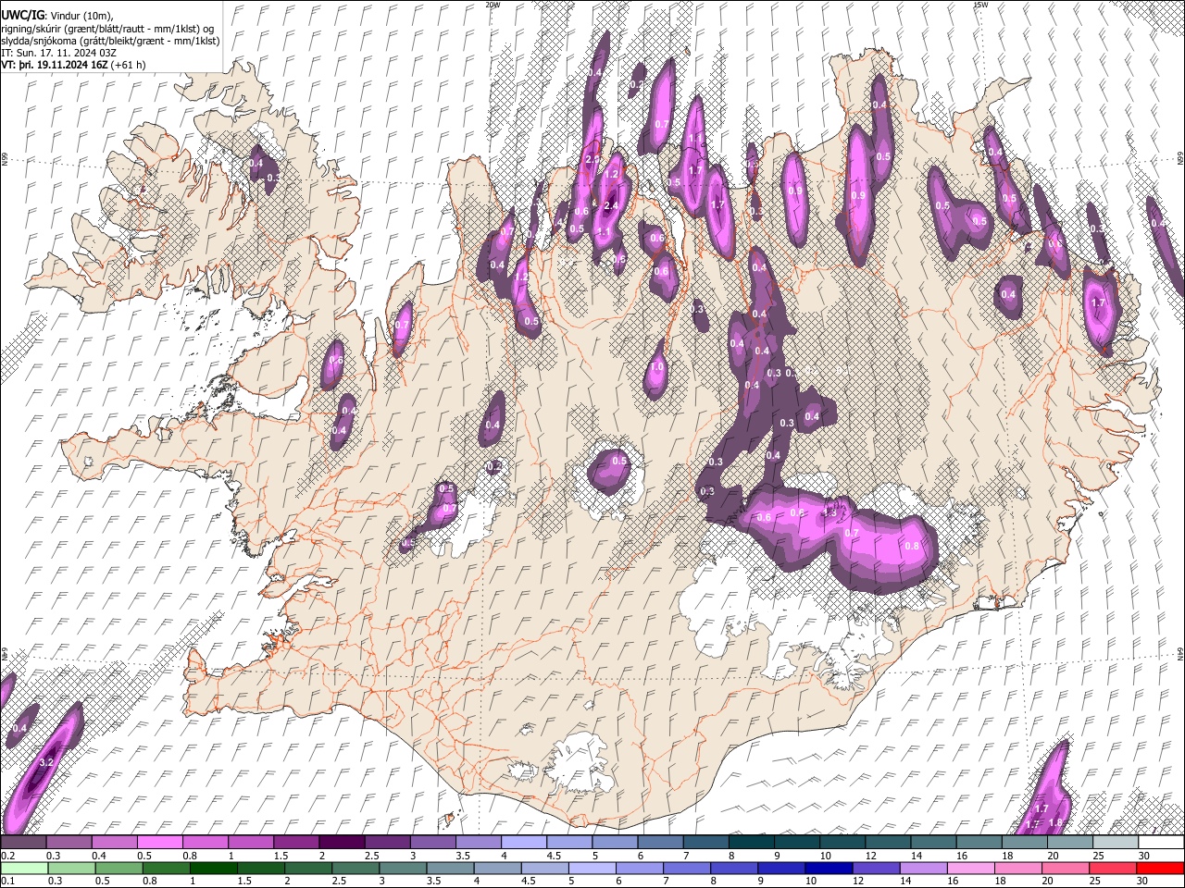Select the '18' label on the lower legend scale
The width and height of the screenshot is (1185, 888).
1000,881
